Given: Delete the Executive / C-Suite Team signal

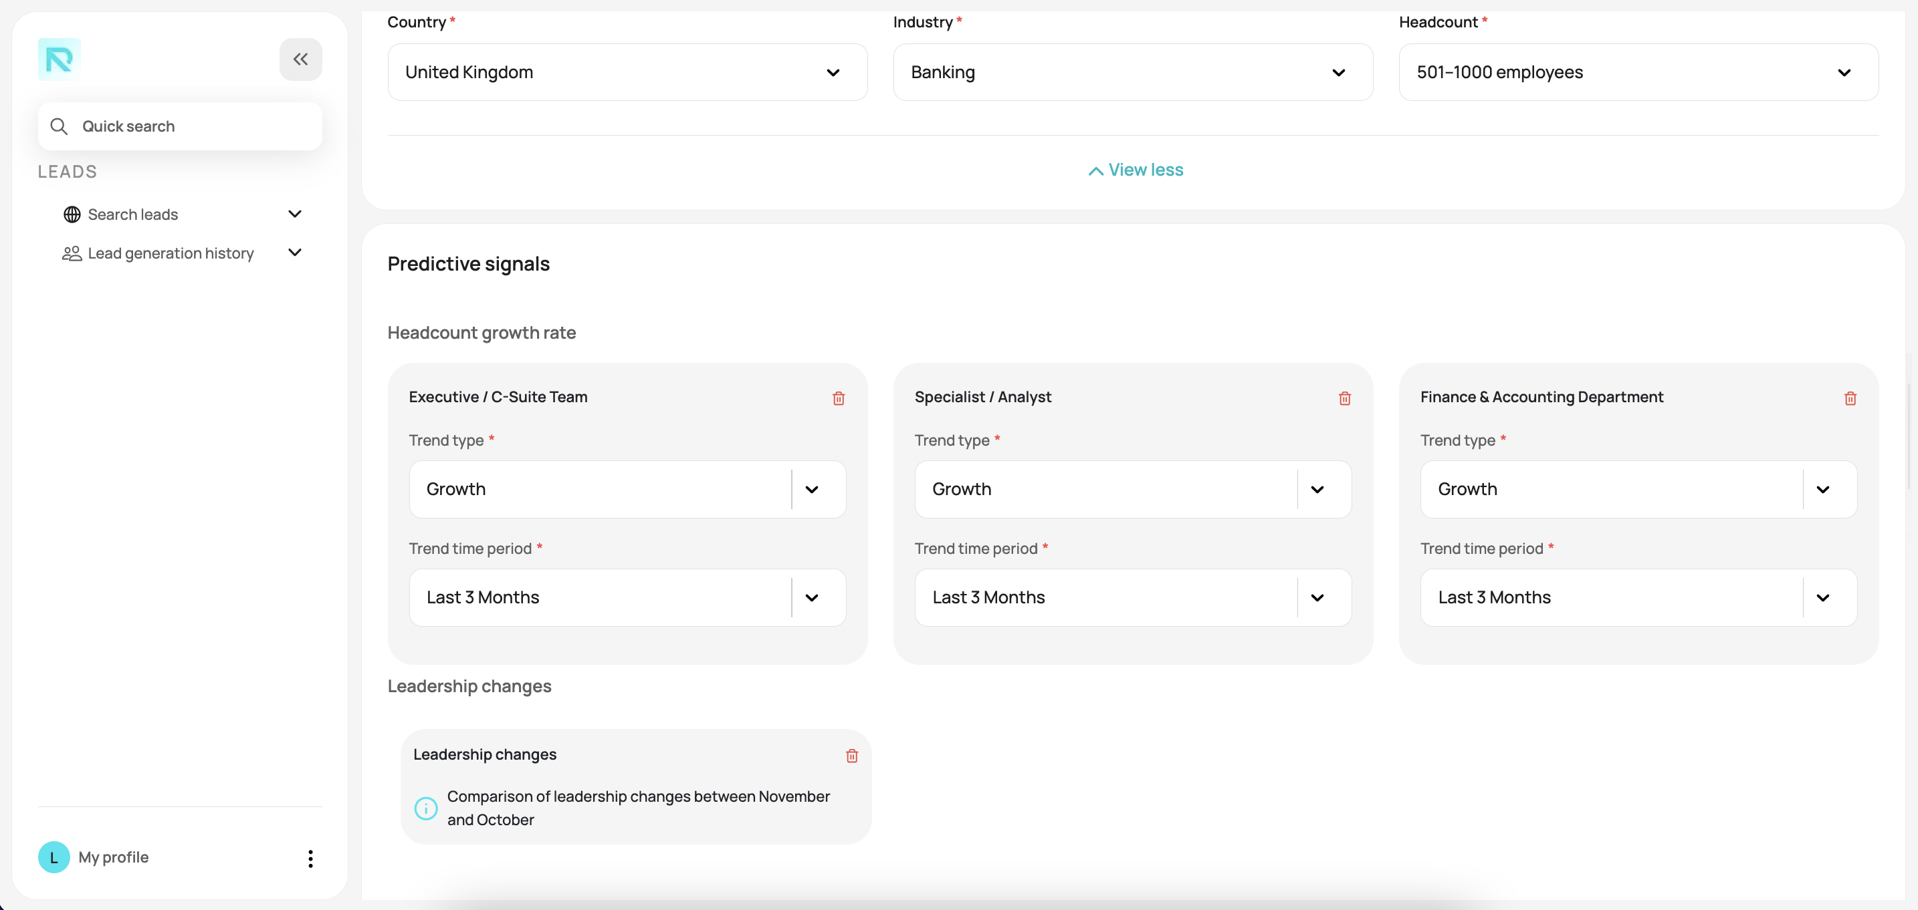Looking at the screenshot, I should click(839, 398).
